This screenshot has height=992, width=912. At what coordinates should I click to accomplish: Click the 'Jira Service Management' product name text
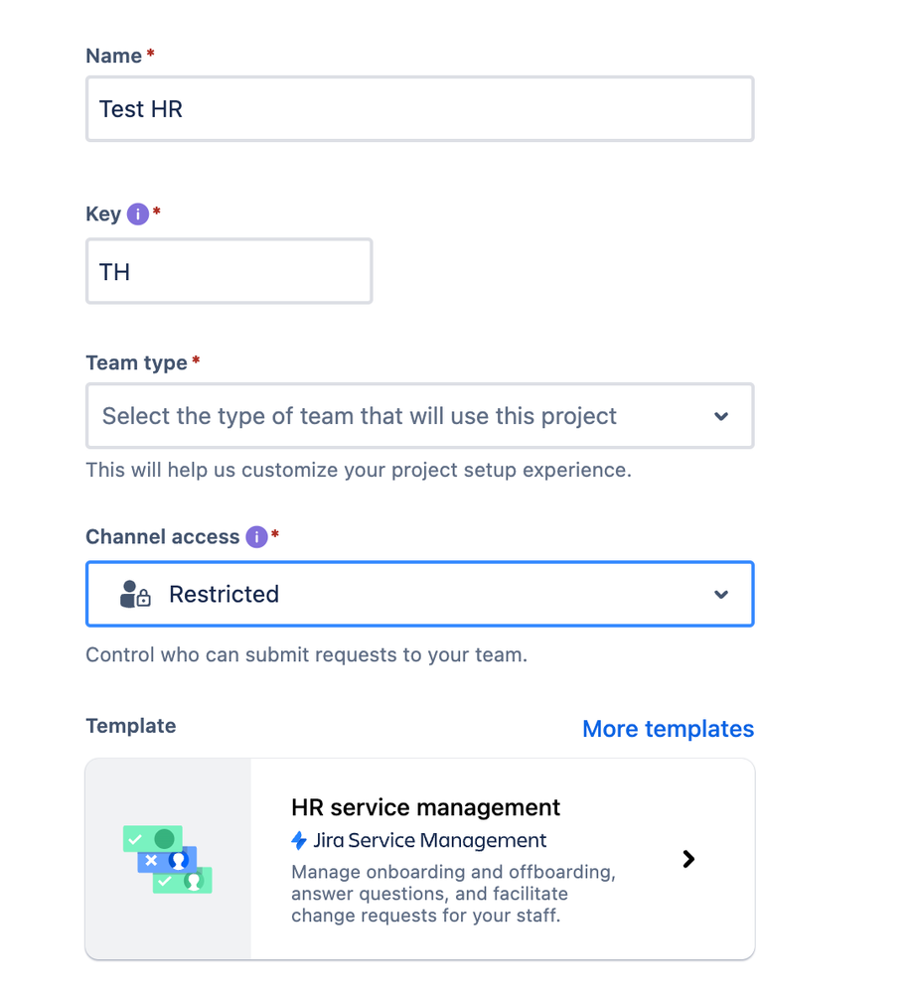[x=429, y=841]
